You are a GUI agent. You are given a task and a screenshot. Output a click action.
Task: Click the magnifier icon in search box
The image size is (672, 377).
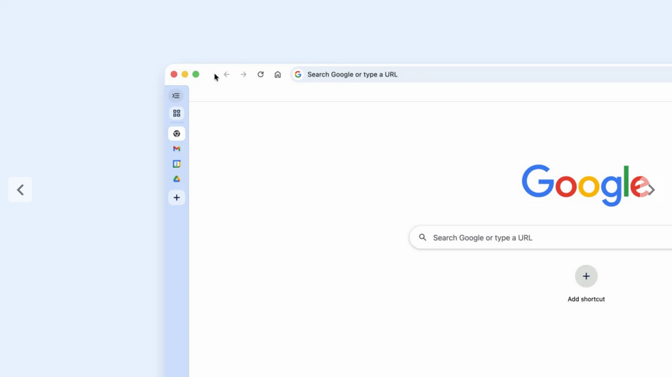point(422,238)
